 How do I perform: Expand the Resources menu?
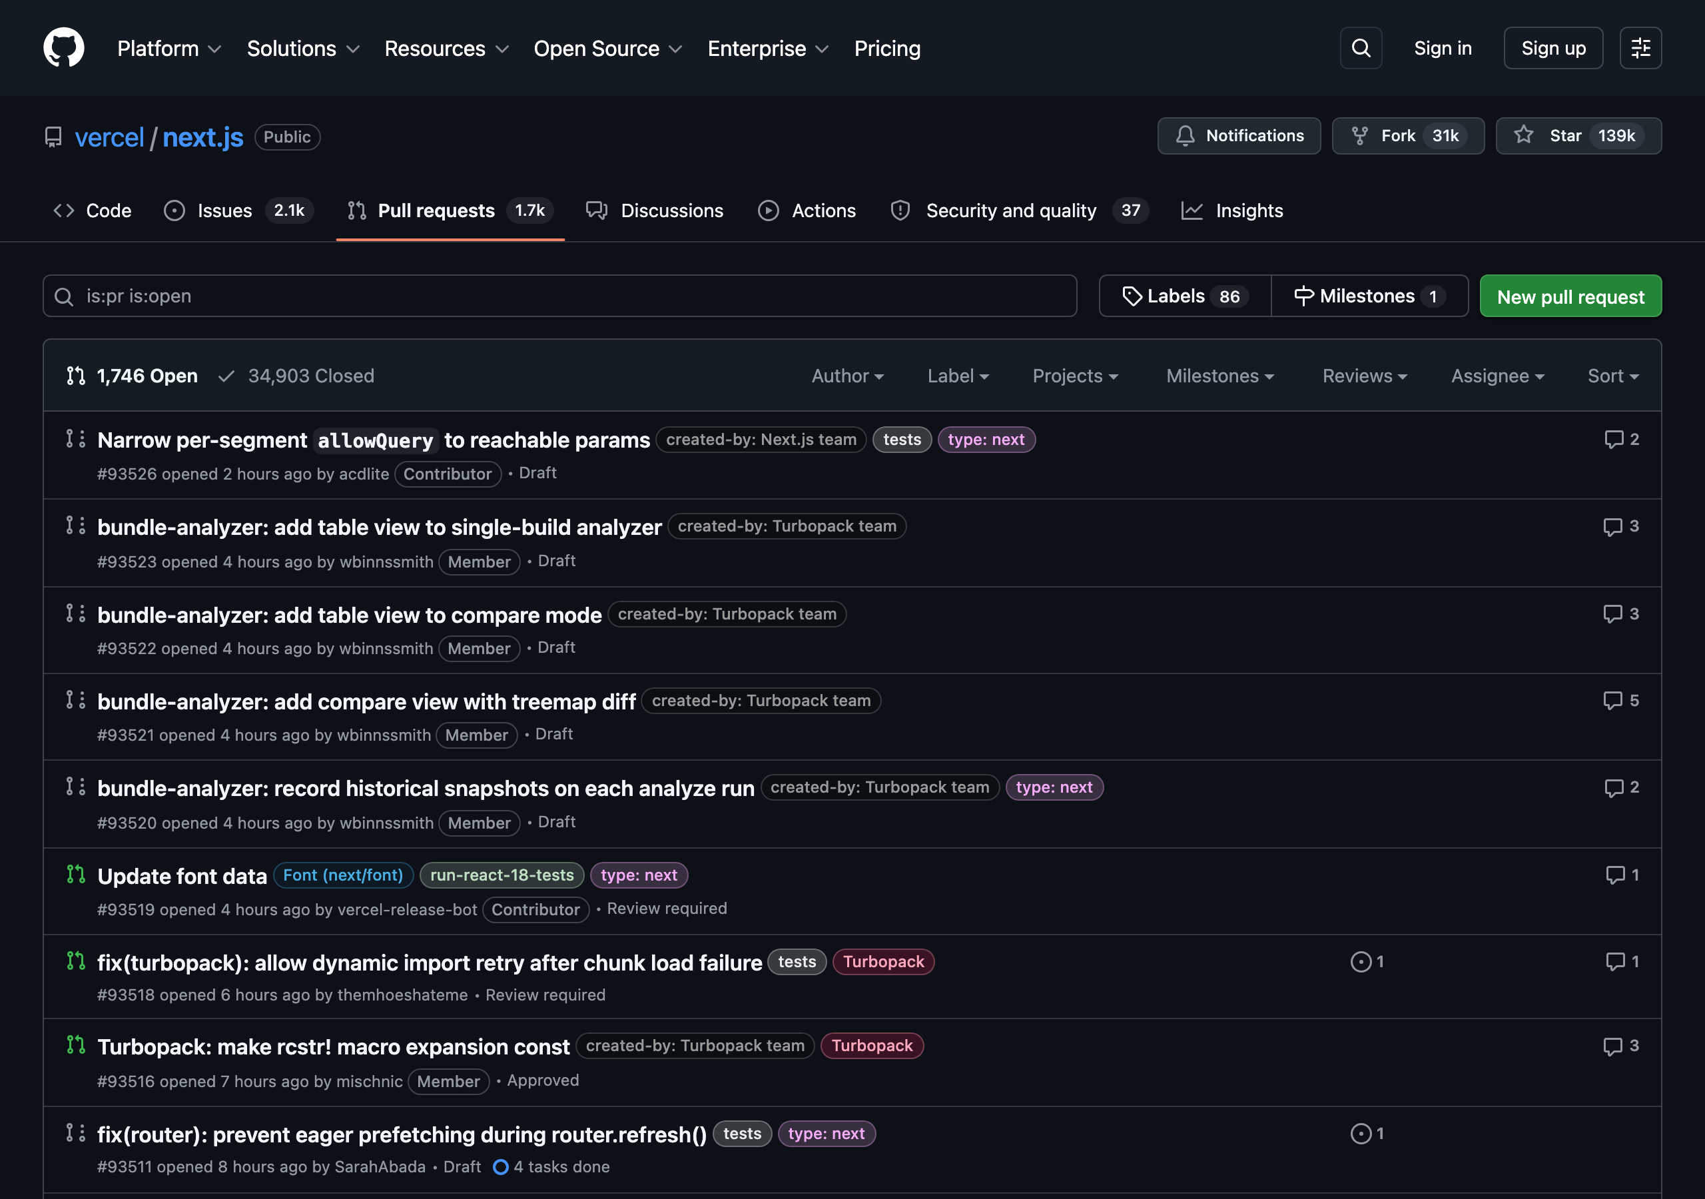coord(446,48)
